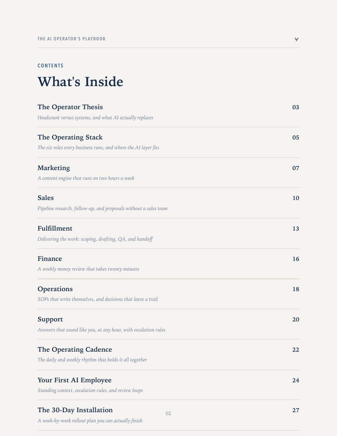Click the What's Inside heading

(80, 82)
